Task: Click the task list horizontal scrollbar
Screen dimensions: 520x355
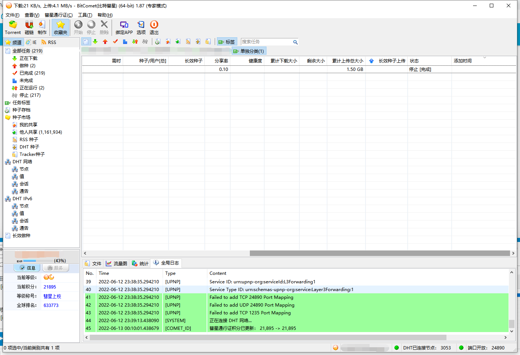Action: point(380,253)
